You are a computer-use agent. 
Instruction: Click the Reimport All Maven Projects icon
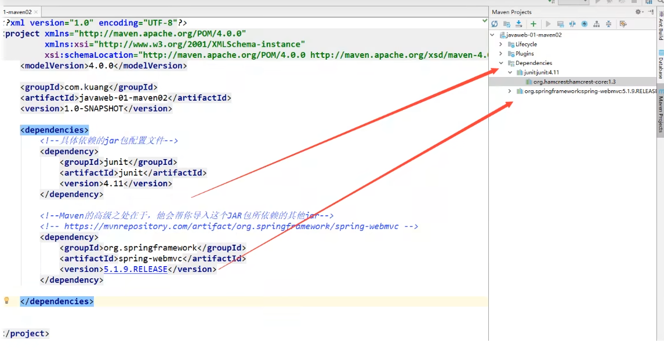pos(495,24)
